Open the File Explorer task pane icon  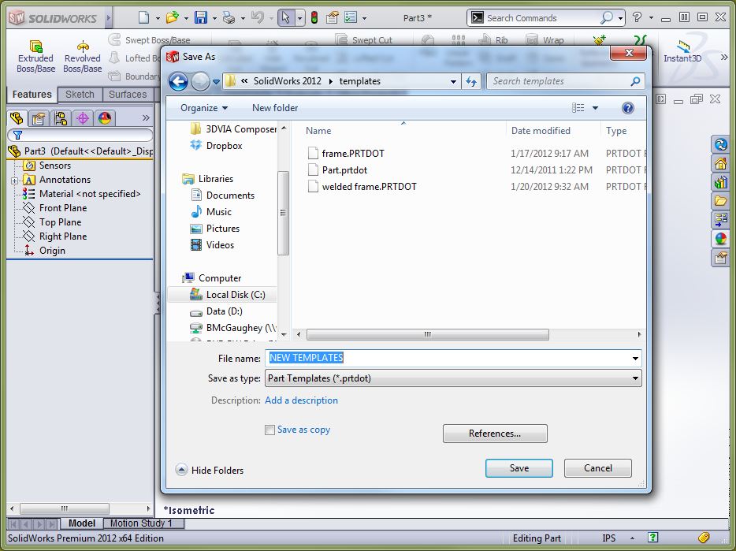(x=720, y=200)
